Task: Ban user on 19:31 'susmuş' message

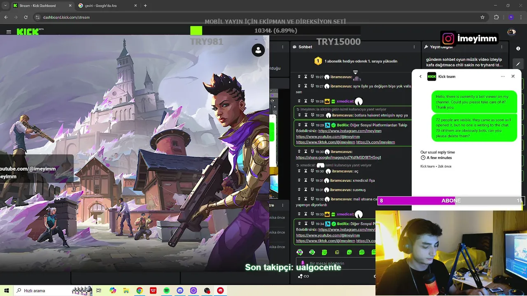Action: click(312, 190)
